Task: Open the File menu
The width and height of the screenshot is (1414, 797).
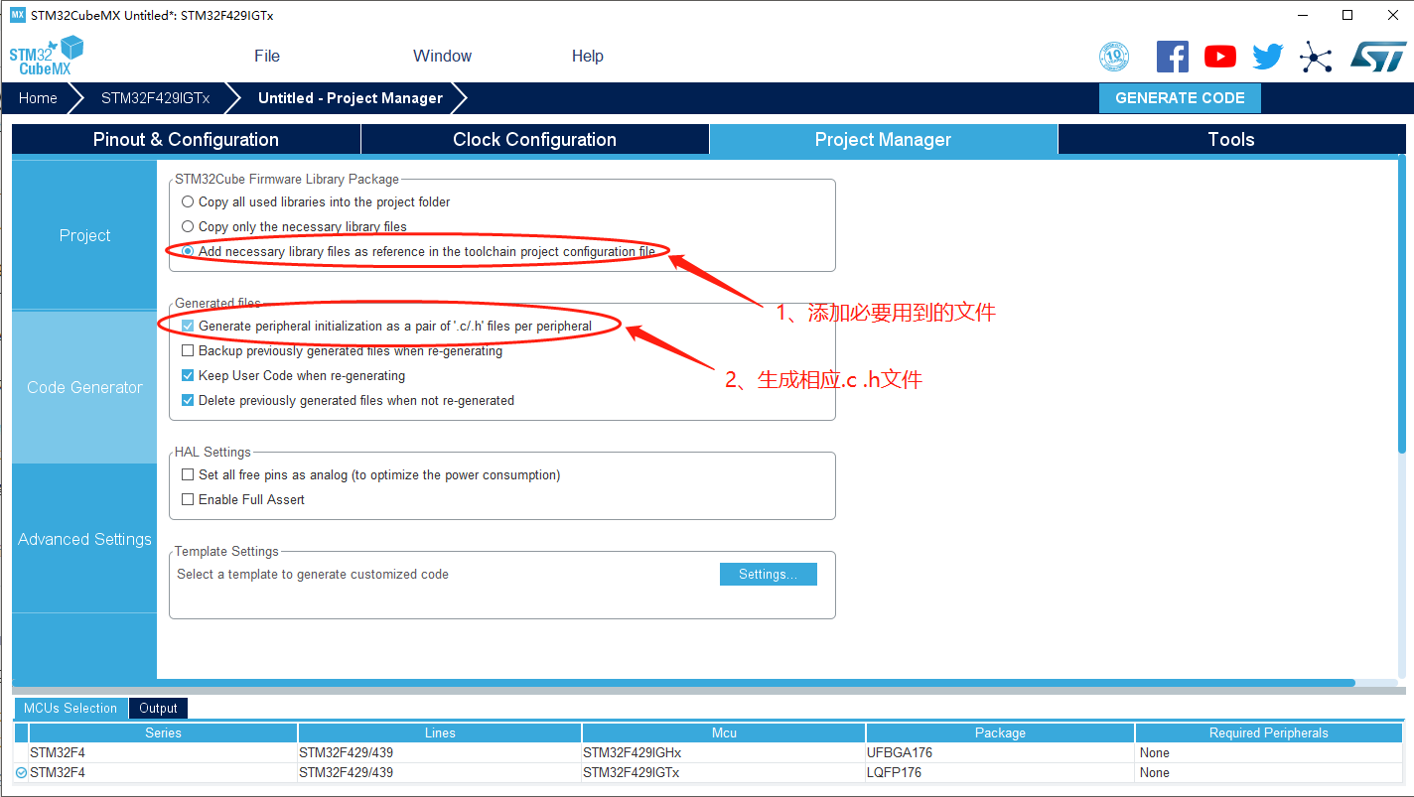Action: (x=267, y=56)
